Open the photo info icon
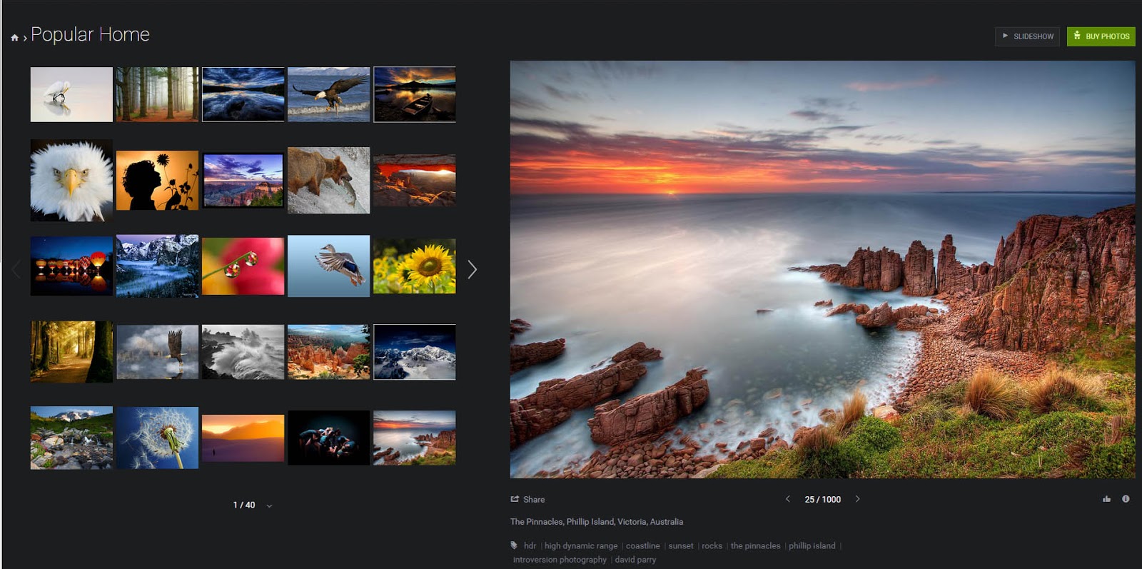 coord(1126,499)
